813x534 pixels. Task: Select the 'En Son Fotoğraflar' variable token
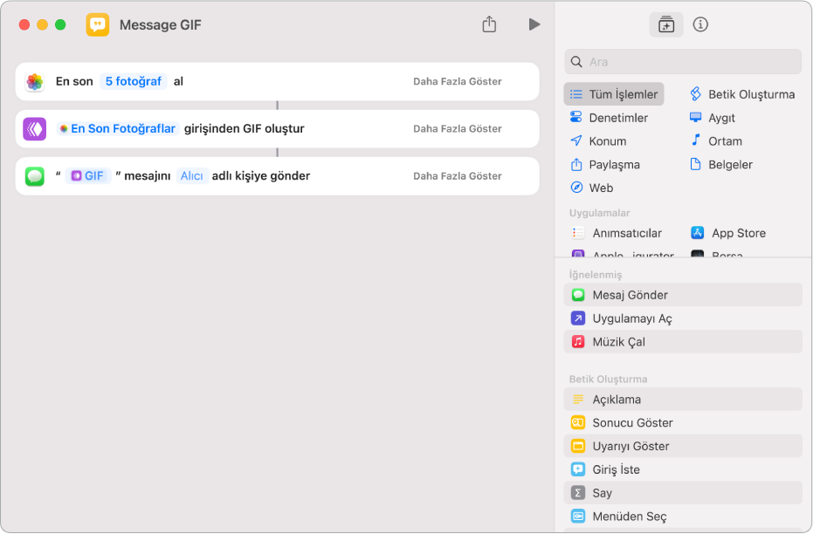pos(118,128)
